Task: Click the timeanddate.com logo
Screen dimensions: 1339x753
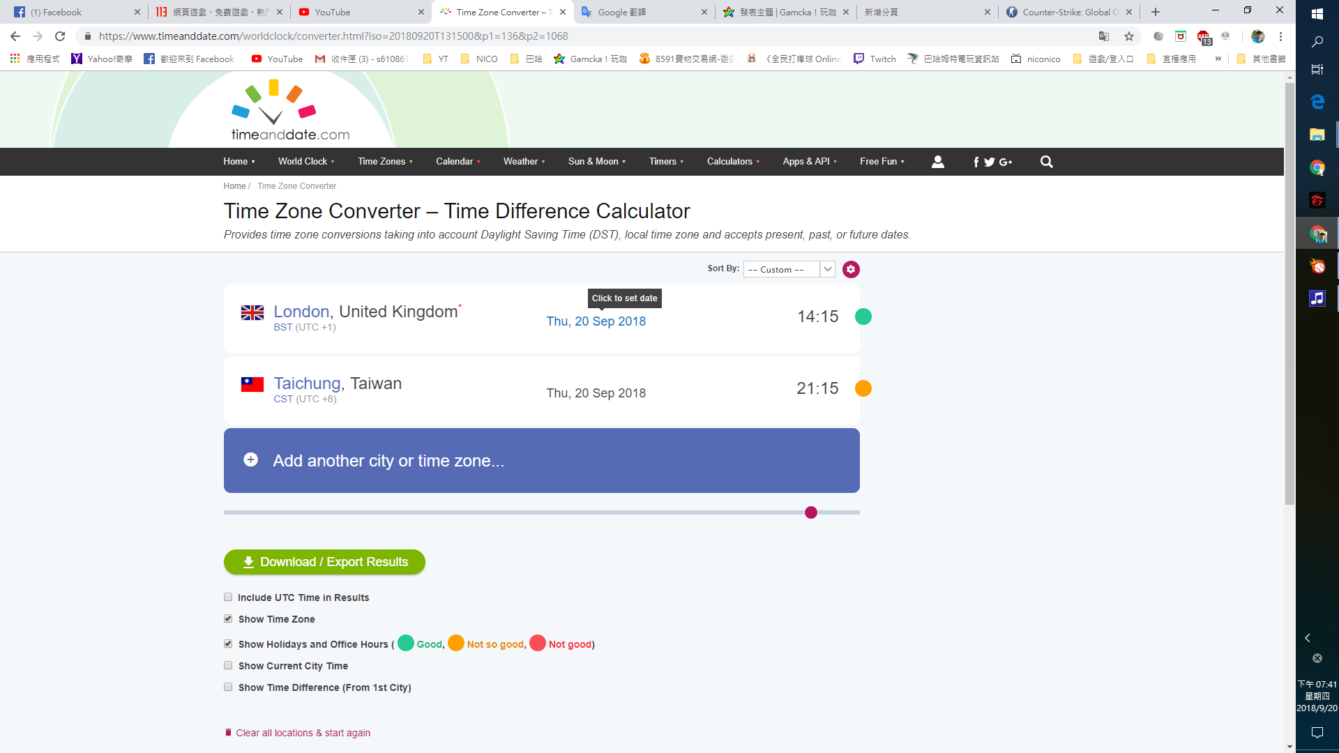Action: point(290,112)
